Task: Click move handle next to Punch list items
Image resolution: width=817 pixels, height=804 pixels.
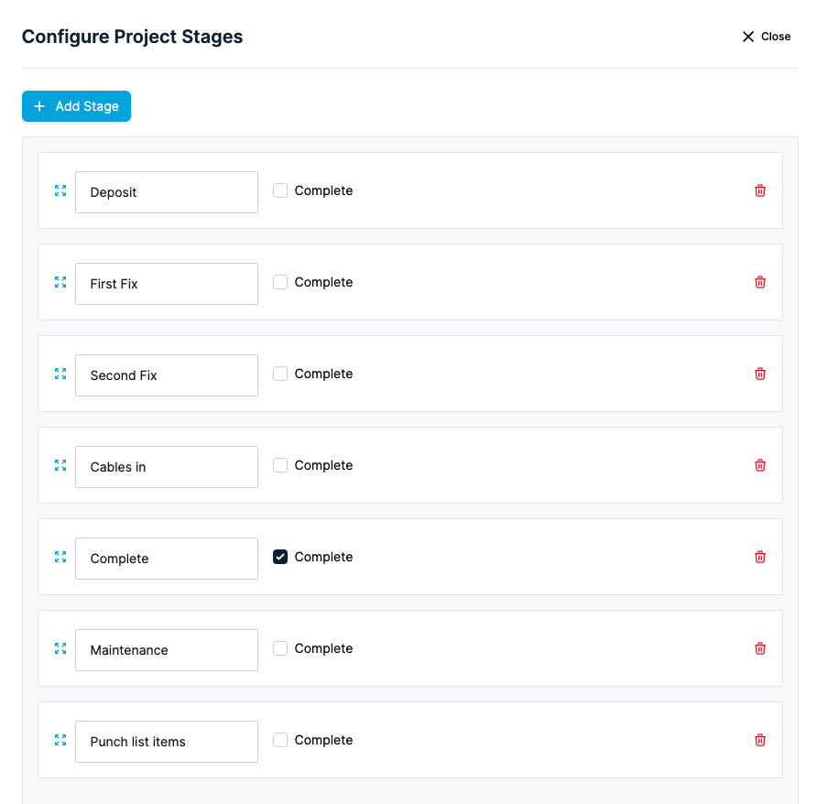Action: [60, 740]
